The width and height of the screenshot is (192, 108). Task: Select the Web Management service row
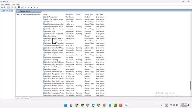point(74,17)
